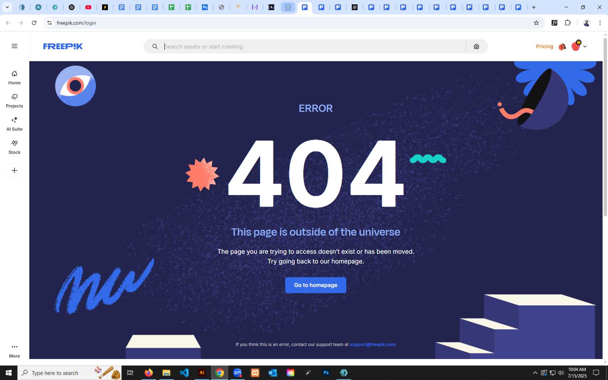
Task: Open More options in the sidebar
Action: [14, 351]
